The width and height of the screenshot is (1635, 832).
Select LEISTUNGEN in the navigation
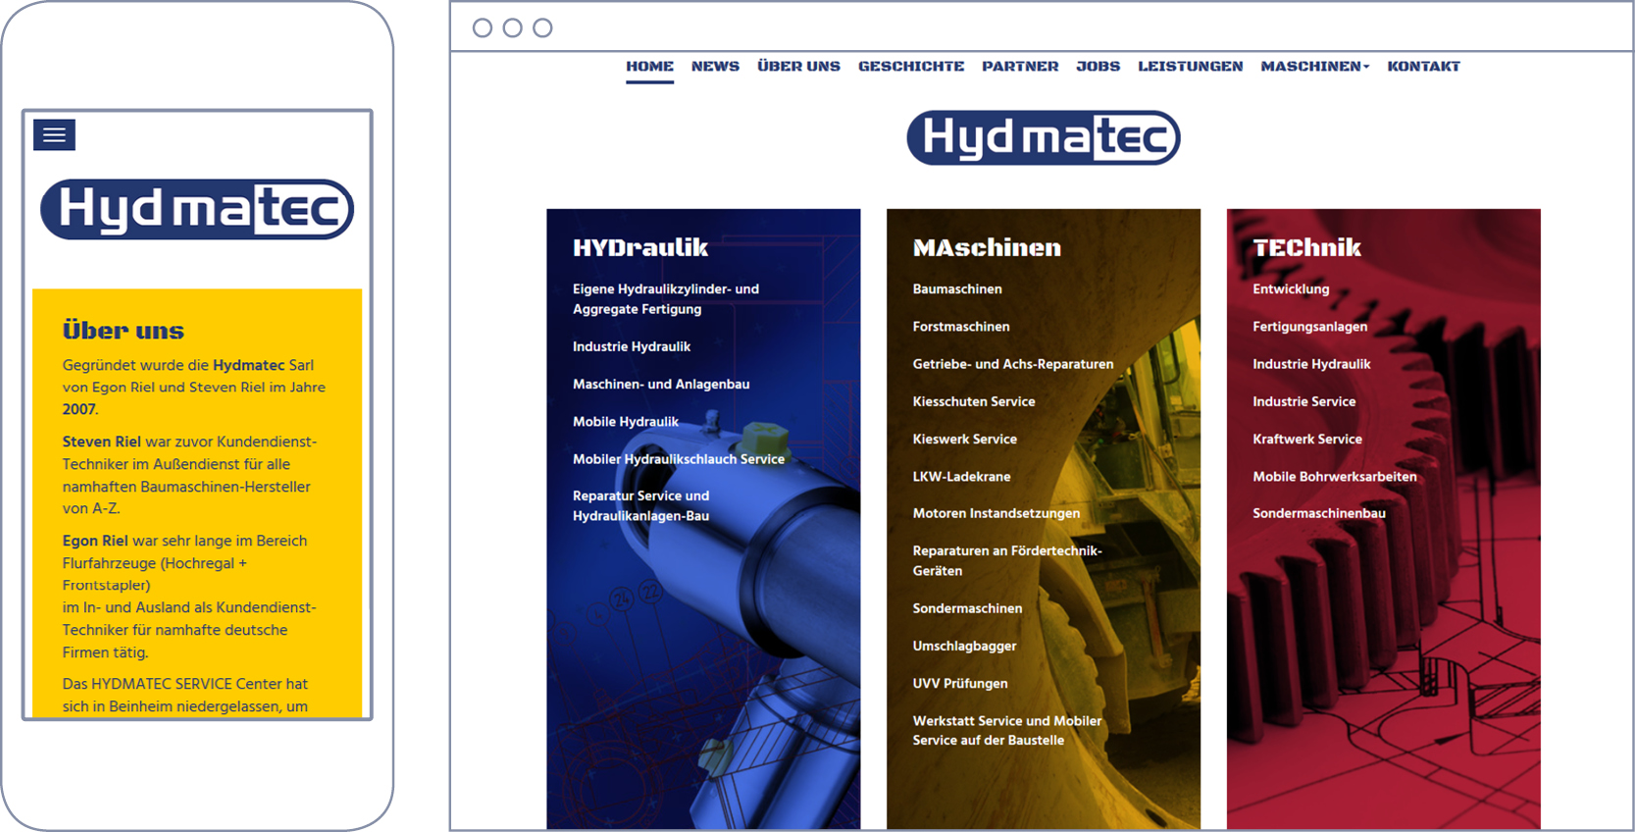pos(1190,67)
